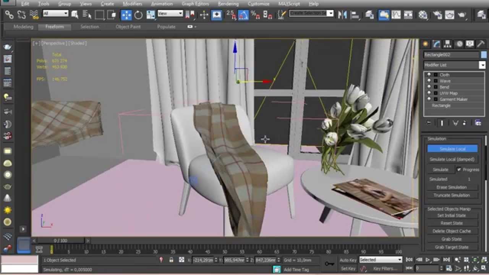489x275 pixels.
Task: Click the Truncate Simulation button
Action: tap(452, 195)
